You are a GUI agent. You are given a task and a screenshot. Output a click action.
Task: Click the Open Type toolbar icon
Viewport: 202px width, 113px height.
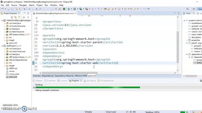point(105,9)
